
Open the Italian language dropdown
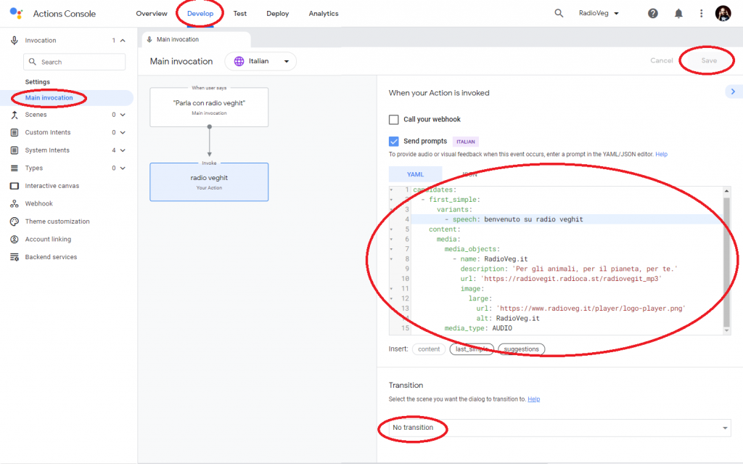click(261, 62)
